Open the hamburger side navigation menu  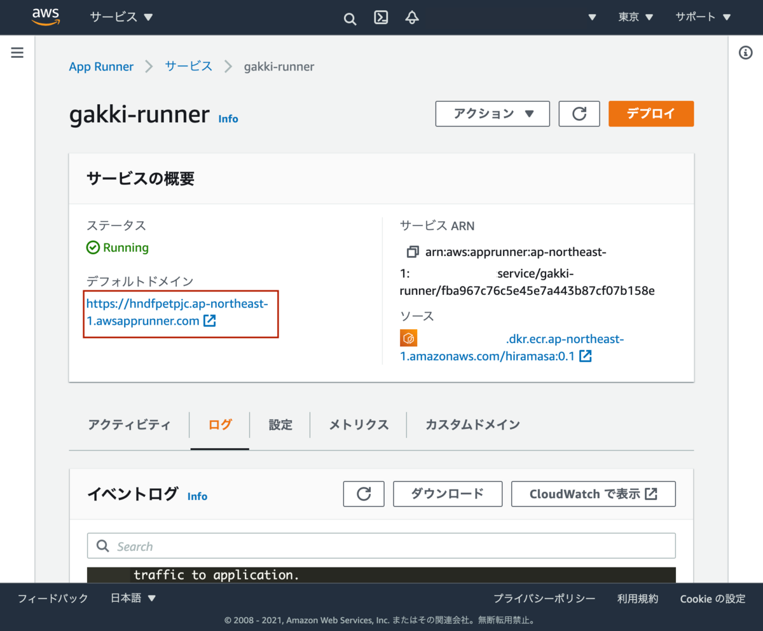17,53
